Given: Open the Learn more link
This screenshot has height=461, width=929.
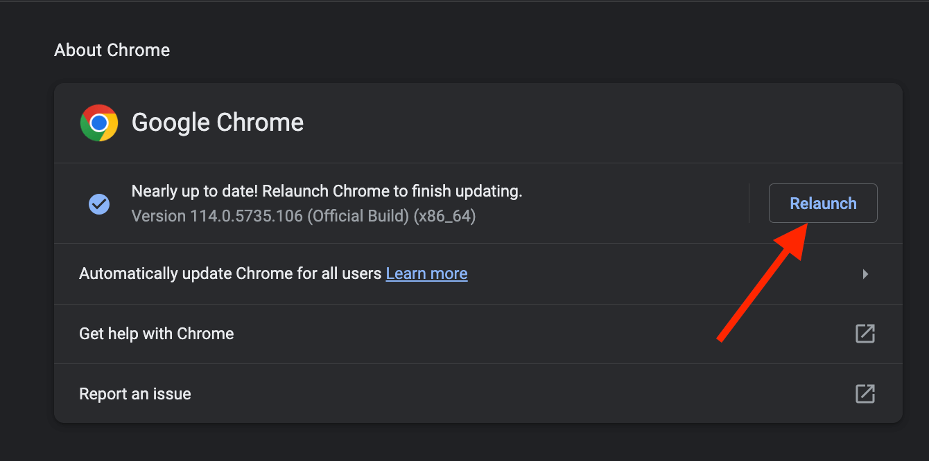Looking at the screenshot, I should pyautogui.click(x=426, y=273).
